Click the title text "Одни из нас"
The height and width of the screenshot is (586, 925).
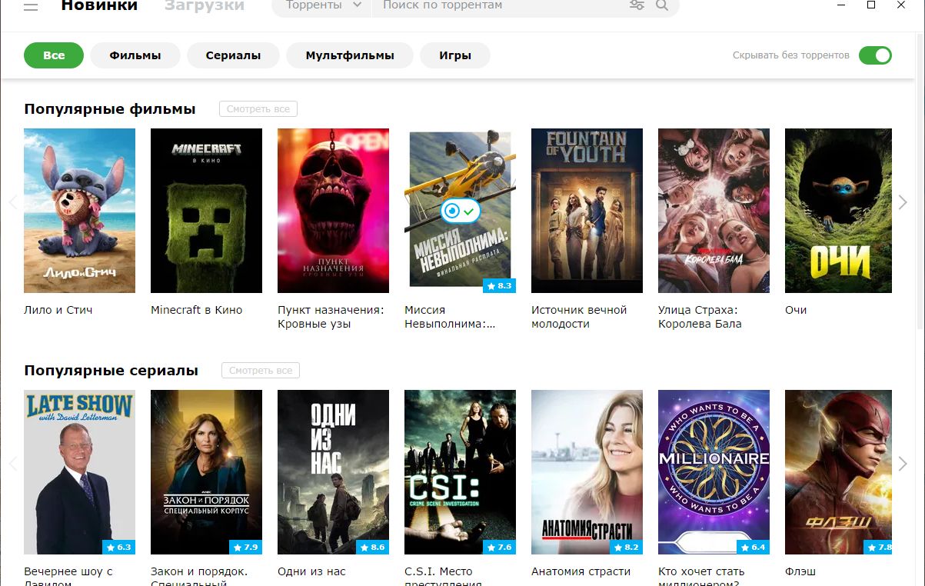[x=311, y=571]
